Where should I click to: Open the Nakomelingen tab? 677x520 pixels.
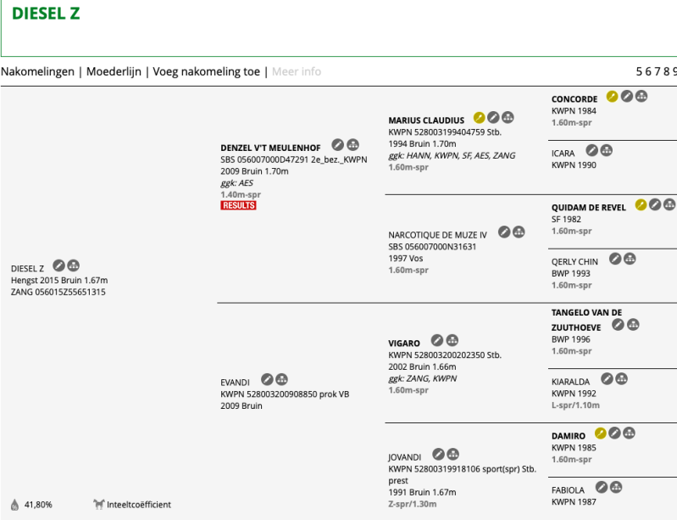point(37,72)
